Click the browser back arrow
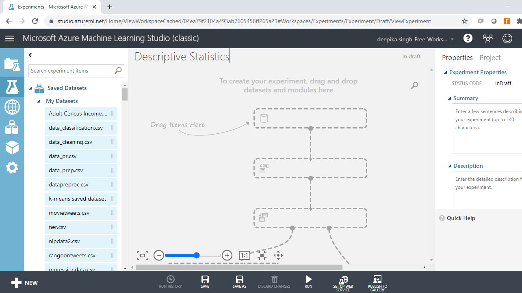 pos(9,21)
